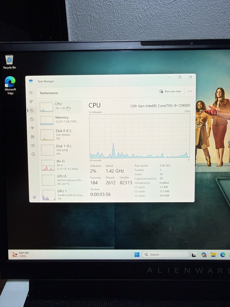
Task: Open the hamburger navigation menu in Task Manager
Action: click(31, 93)
